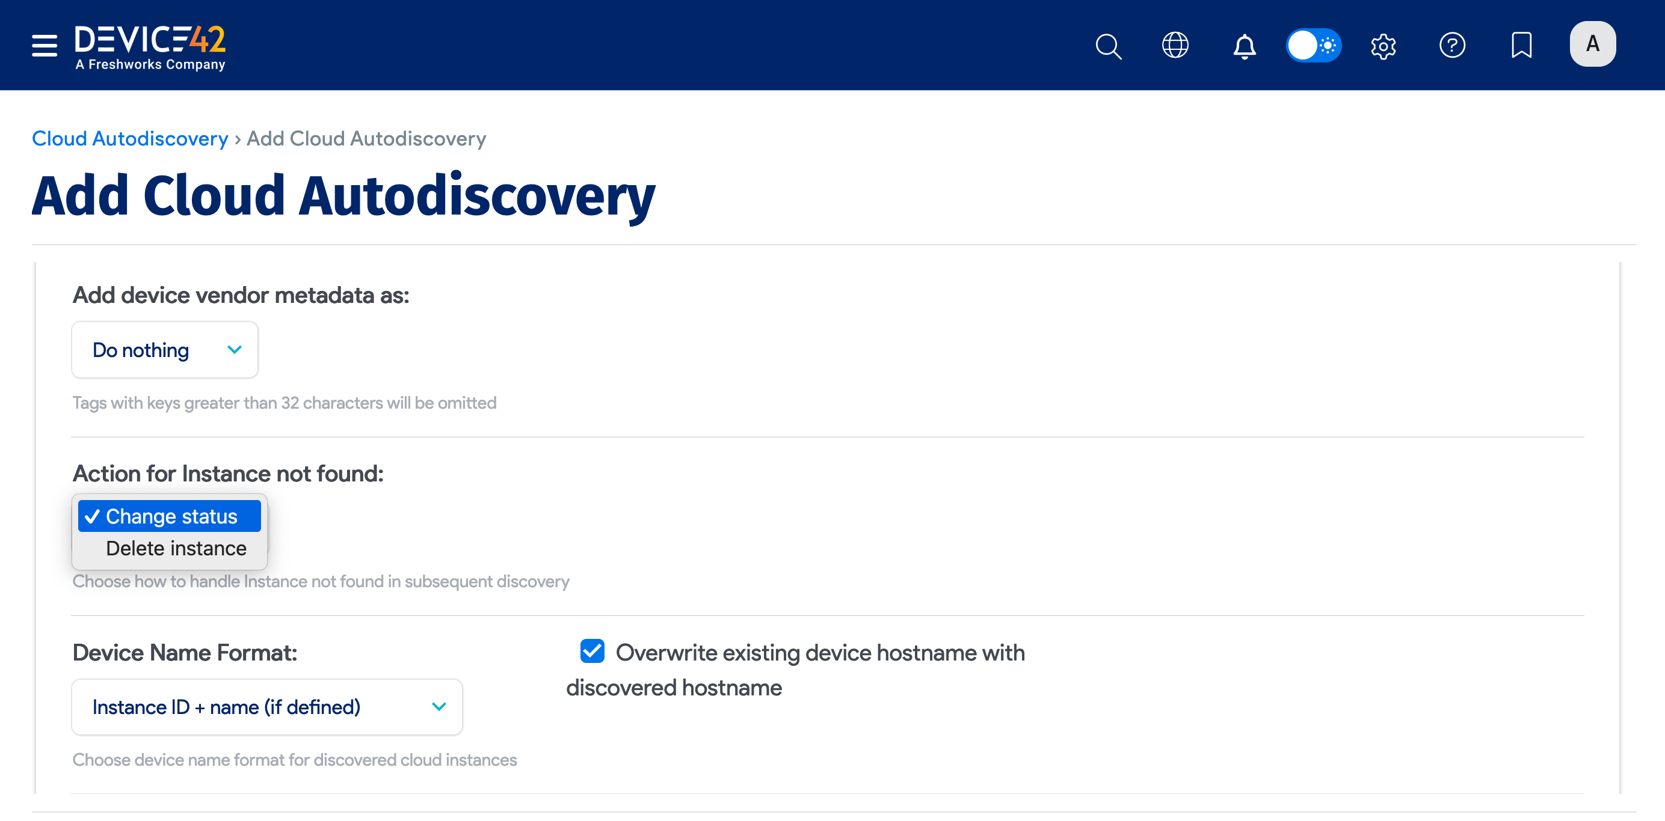Select 'Change status' option
This screenshot has height=821, width=1665.
171,516
